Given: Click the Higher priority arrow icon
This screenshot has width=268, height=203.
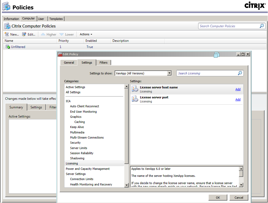Looking at the screenshot, I should coord(43,34).
